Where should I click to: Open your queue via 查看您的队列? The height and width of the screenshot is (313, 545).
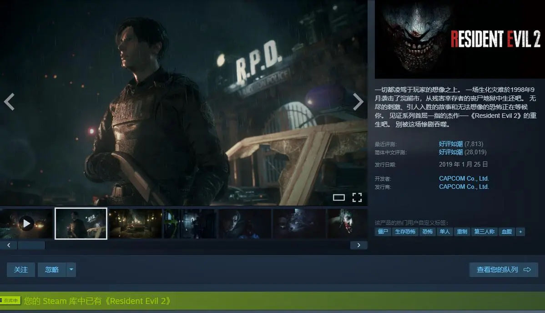click(x=504, y=270)
